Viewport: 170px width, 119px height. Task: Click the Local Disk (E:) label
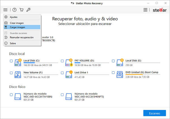pyautogui.click(x=133, y=61)
